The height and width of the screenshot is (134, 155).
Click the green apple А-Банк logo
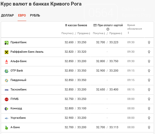point(7,128)
